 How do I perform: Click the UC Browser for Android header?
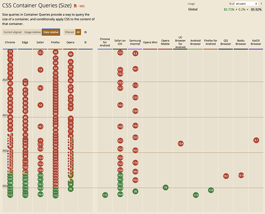click(180, 42)
